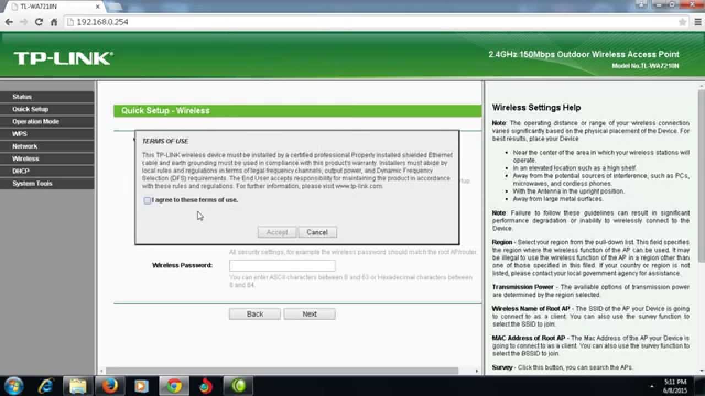Click the horizontal scrollbar of the setup pane
705x396 pixels.
pos(281,371)
